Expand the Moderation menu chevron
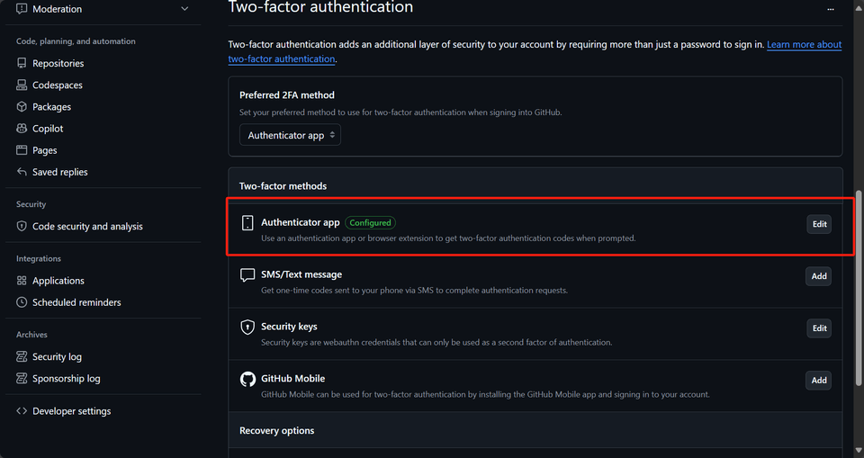Screen dimensions: 864x458 pyautogui.click(x=184, y=9)
